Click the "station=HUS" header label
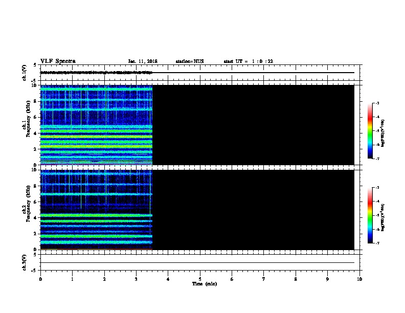This screenshot has height=313, width=405. point(190,61)
